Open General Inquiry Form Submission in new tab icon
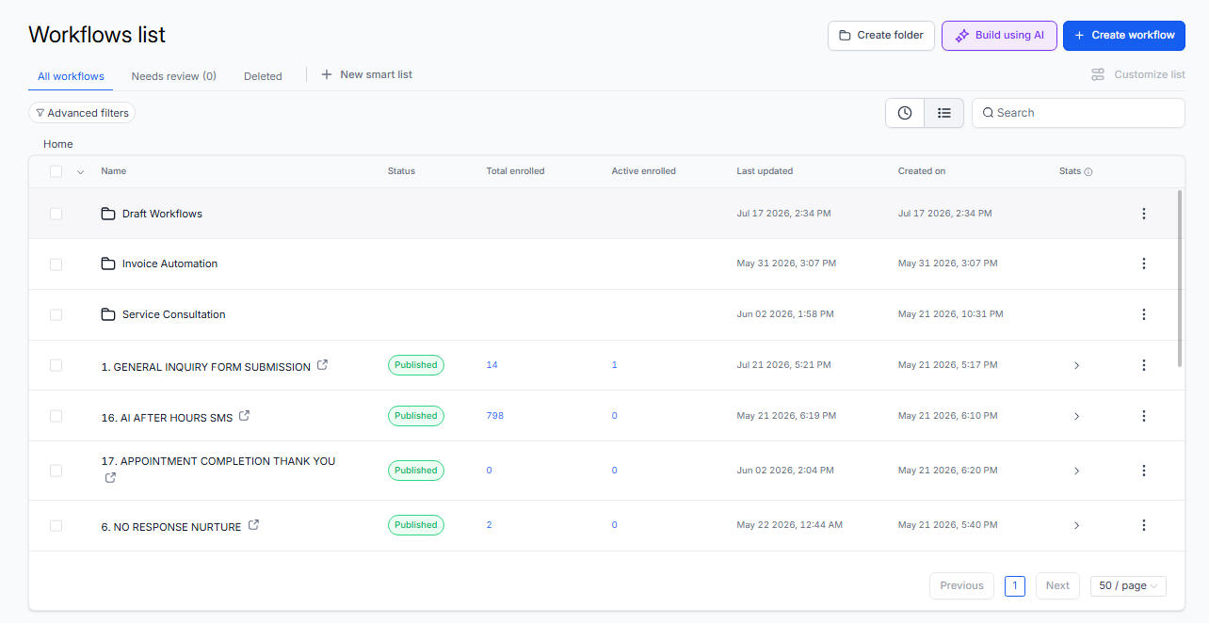 322,365
